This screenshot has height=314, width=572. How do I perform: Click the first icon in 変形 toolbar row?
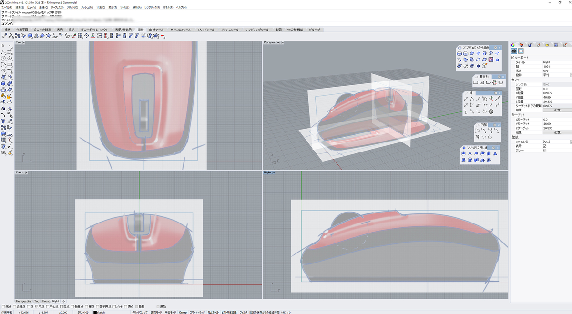pos(5,36)
